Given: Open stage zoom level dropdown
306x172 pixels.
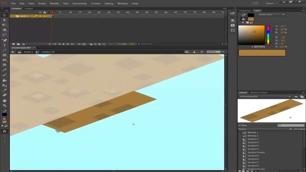Looking at the screenshot, I should pyautogui.click(x=223, y=52).
